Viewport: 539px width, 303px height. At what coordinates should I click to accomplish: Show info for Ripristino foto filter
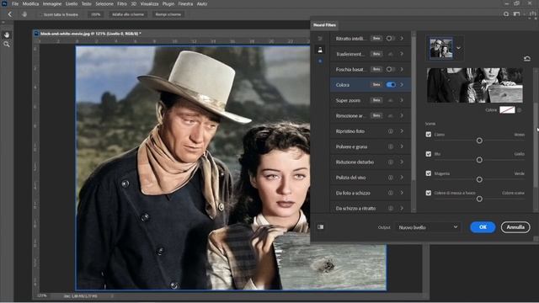(391, 131)
